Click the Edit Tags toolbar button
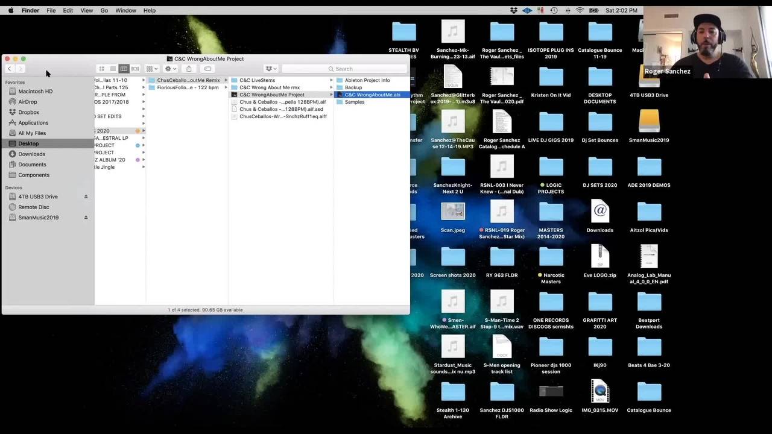The height and width of the screenshot is (434, 772). click(x=207, y=69)
